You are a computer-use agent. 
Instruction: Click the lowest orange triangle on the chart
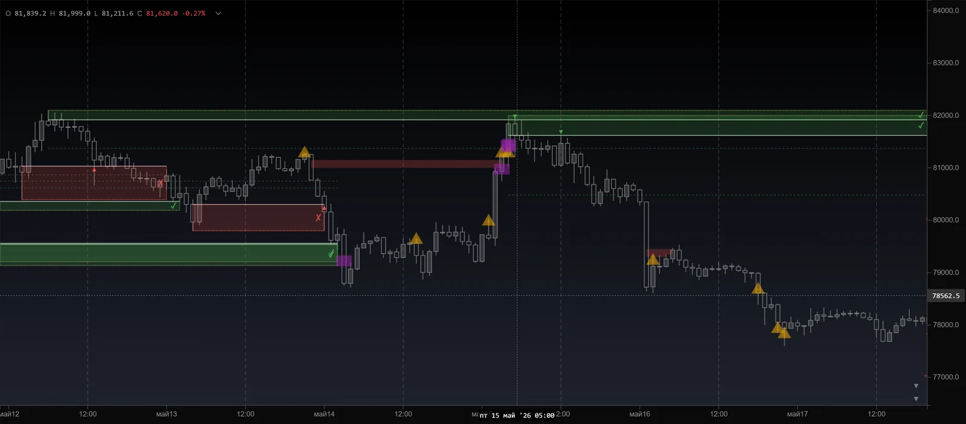[x=784, y=333]
